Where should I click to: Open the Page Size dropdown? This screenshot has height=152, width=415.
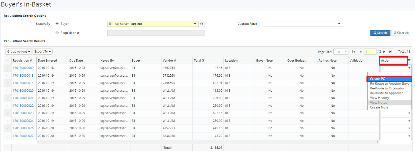[341, 52]
